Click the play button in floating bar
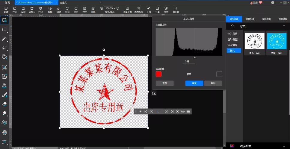 click(177, 111)
